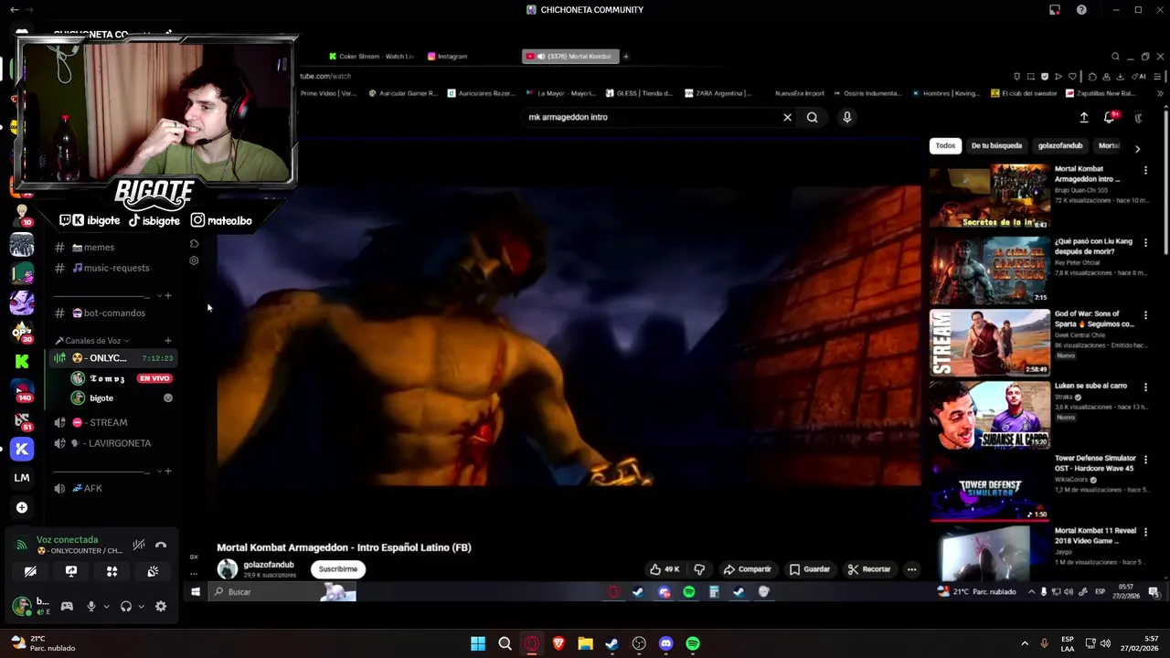Open YouTube account avatar menu
The height and width of the screenshot is (658, 1170).
[x=1139, y=118]
